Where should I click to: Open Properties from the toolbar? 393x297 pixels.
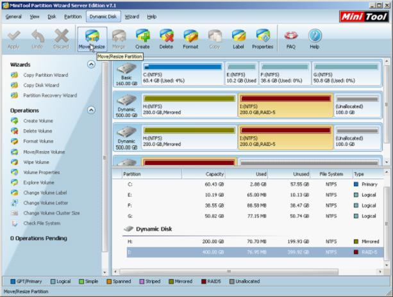(x=263, y=40)
